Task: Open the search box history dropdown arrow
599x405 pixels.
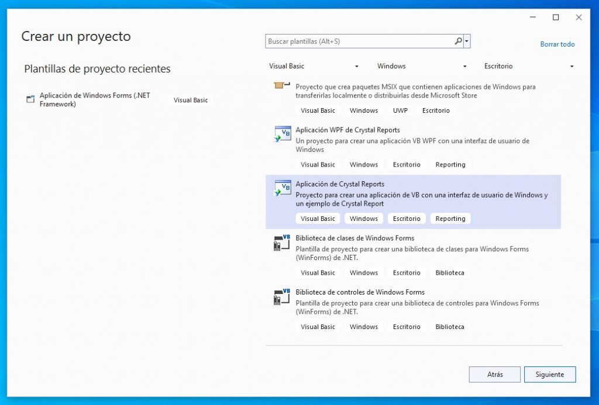Action: pyautogui.click(x=466, y=41)
